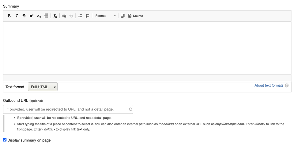Open the About text formats link
Viewport: 294px width, 148px height.
click(x=269, y=85)
